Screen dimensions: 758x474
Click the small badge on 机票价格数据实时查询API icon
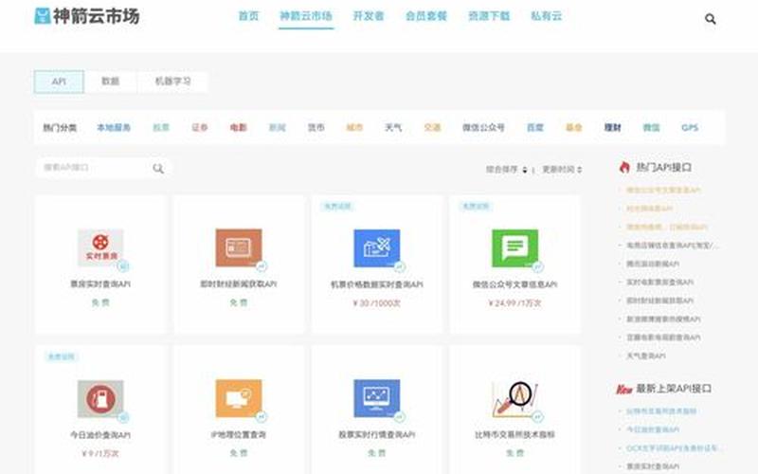coord(400,266)
